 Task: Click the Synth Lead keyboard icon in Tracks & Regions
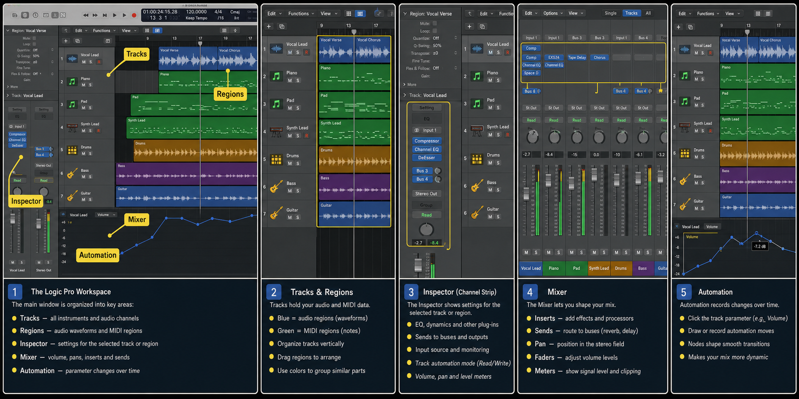click(x=276, y=132)
